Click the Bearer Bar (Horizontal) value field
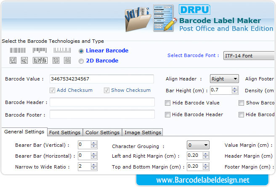The height and width of the screenshot is (187, 276). click(85, 156)
